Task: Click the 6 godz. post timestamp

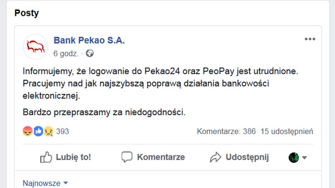Action: click(66, 54)
